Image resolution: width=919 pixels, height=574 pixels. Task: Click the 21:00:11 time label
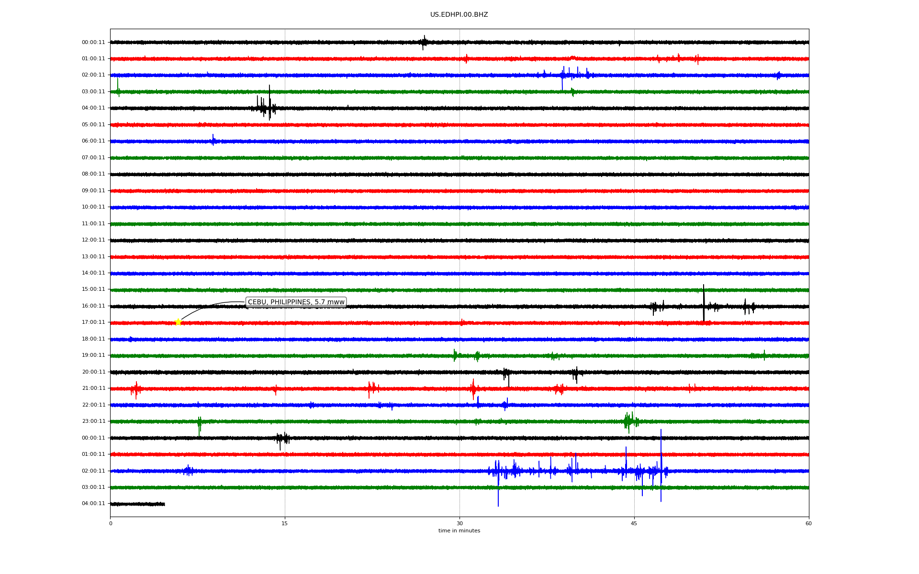[93, 388]
